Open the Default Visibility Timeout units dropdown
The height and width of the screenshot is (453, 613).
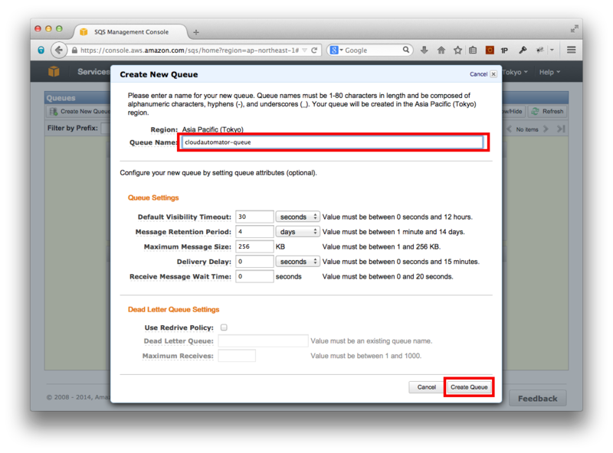pyautogui.click(x=297, y=217)
